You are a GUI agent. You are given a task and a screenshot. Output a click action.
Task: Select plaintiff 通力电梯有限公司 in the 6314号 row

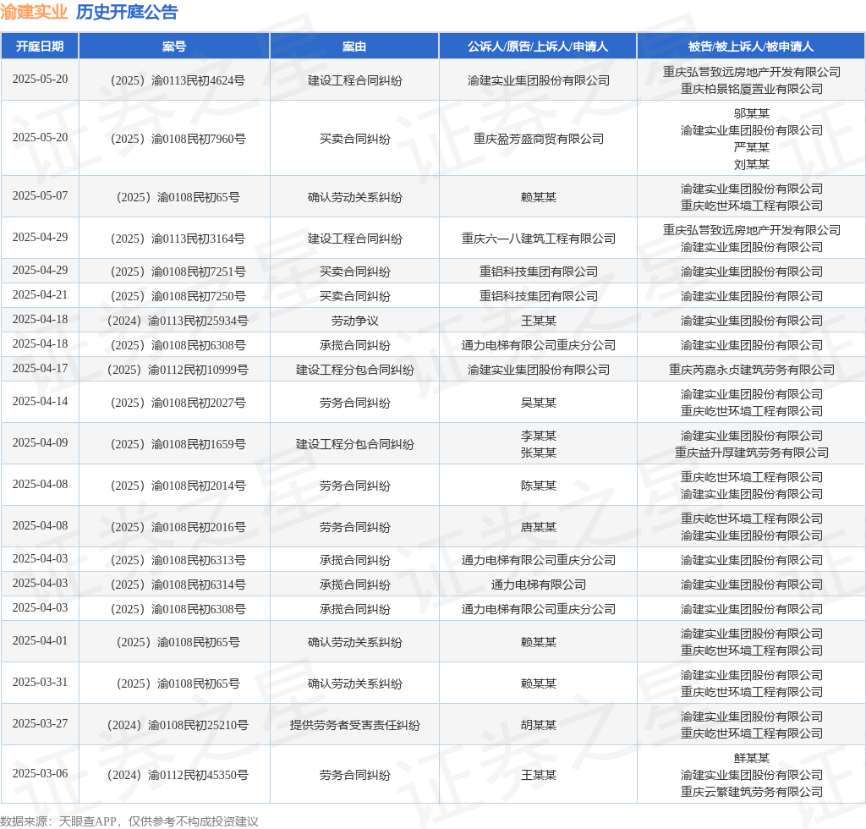point(539,585)
